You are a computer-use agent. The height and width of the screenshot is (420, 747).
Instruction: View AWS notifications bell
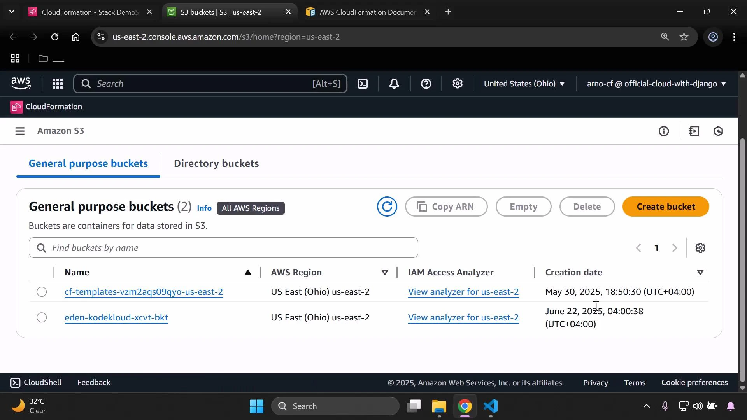pyautogui.click(x=394, y=84)
